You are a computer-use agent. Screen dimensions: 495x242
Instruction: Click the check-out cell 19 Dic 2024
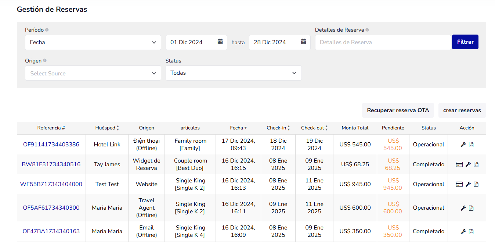tap(315, 145)
